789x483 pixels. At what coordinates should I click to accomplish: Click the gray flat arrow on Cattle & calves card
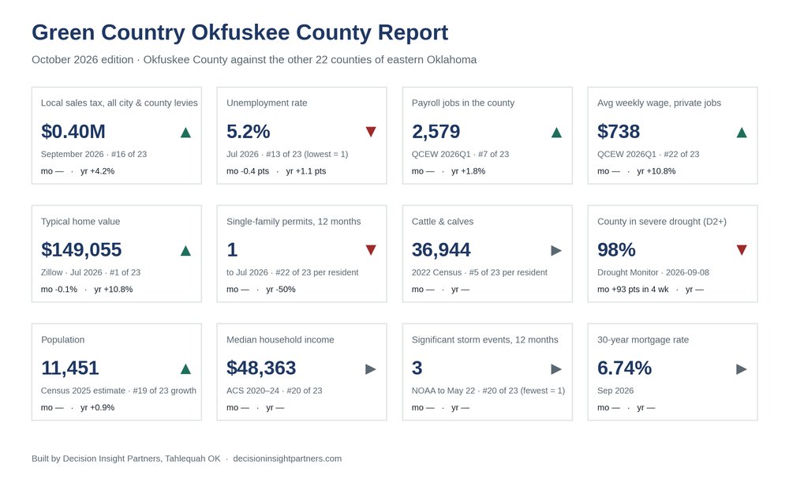[x=556, y=250]
